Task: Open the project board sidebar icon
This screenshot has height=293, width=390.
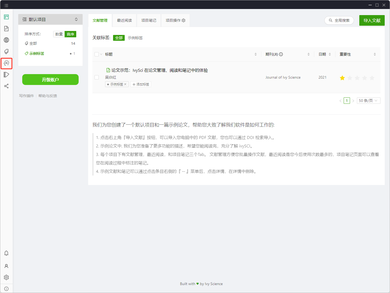Action: click(x=6, y=17)
